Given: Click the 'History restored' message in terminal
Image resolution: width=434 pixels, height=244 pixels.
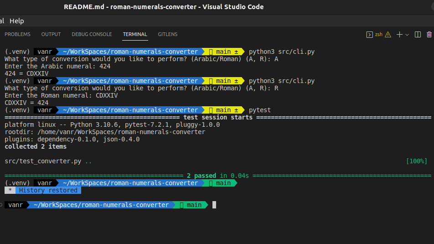Looking at the screenshot, I should [48, 190].
